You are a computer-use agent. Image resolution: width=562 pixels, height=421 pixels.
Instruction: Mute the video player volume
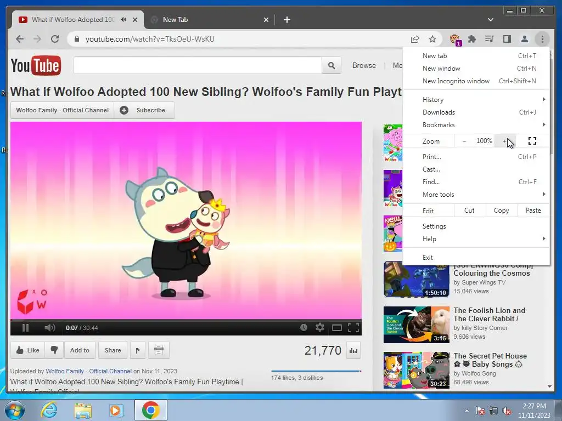(x=49, y=328)
